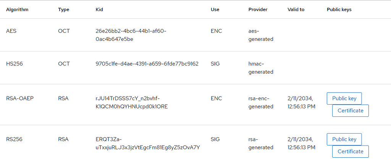The width and height of the screenshot is (391, 163).
Task: Click the Valid to column header
Action: (x=296, y=10)
